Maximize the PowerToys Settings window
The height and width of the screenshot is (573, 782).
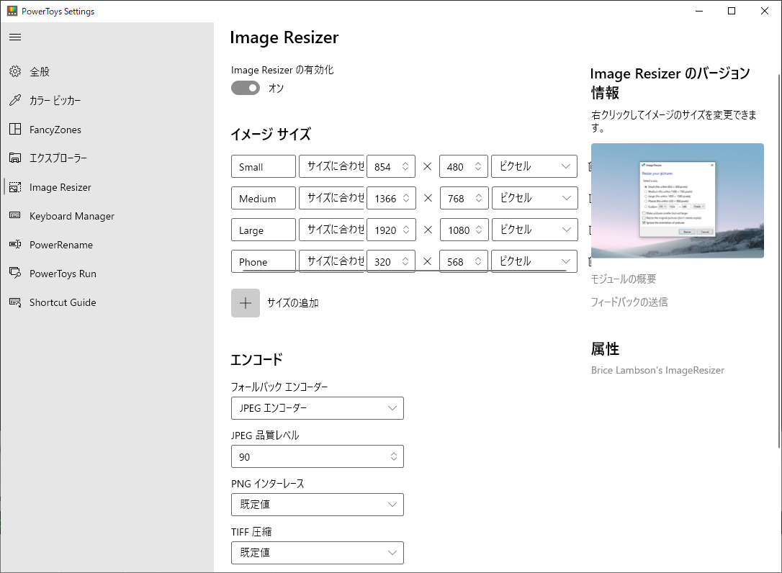[x=732, y=11]
